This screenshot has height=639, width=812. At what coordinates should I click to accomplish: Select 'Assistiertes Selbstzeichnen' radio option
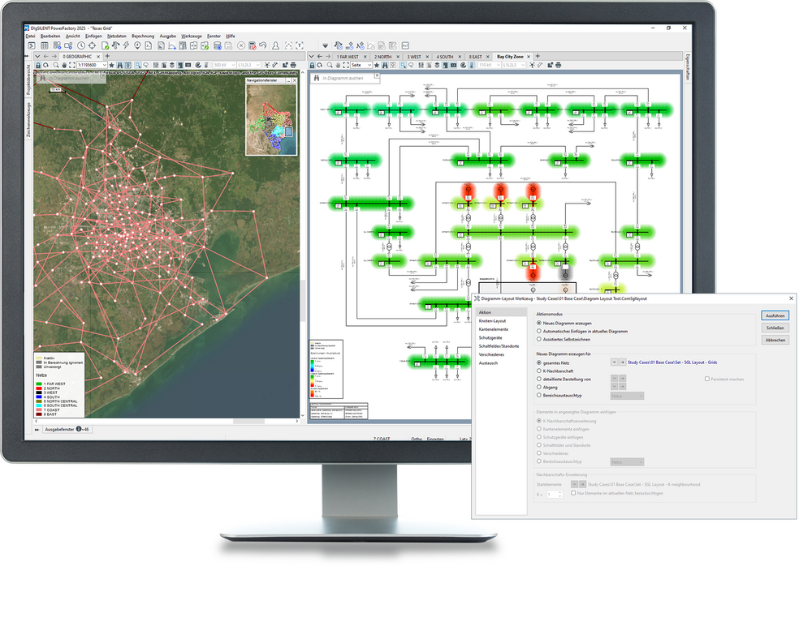[x=539, y=340]
